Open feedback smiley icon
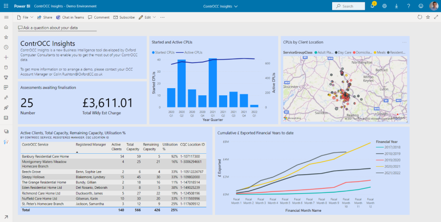This screenshot has width=441, height=222. (x=421, y=6)
